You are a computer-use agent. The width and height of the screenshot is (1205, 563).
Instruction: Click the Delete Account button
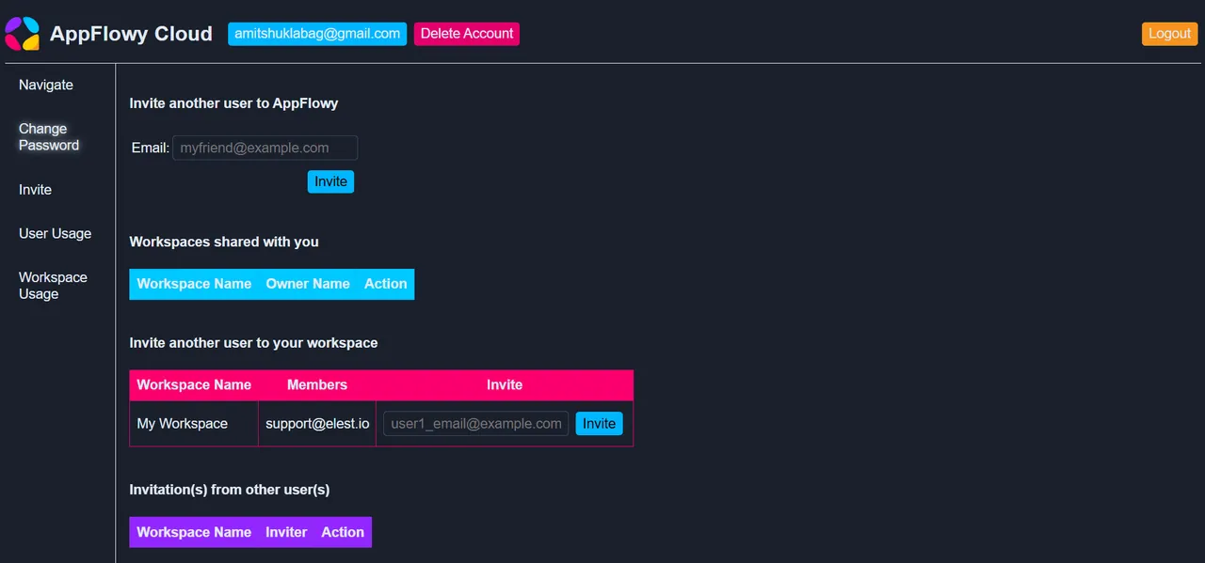[467, 34]
